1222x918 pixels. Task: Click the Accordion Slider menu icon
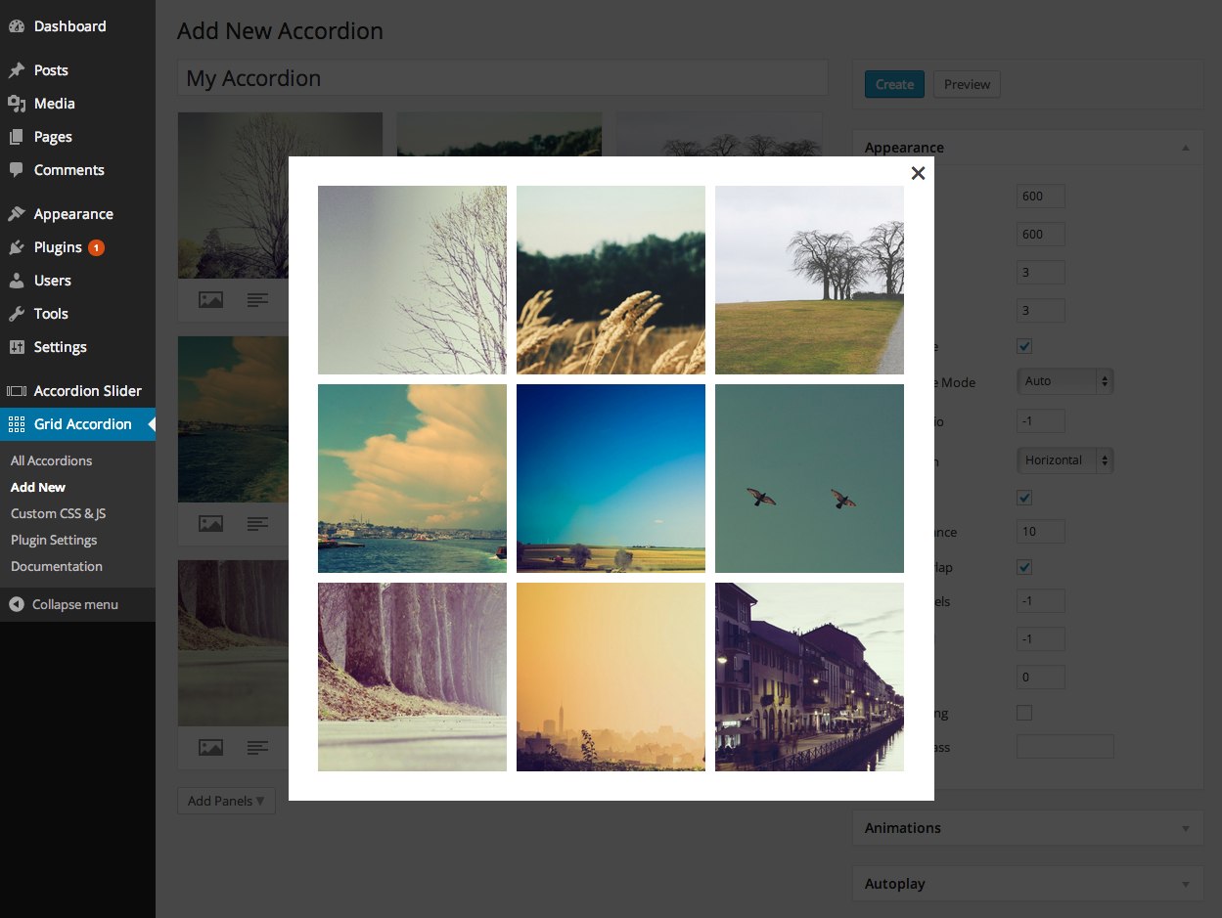click(17, 391)
